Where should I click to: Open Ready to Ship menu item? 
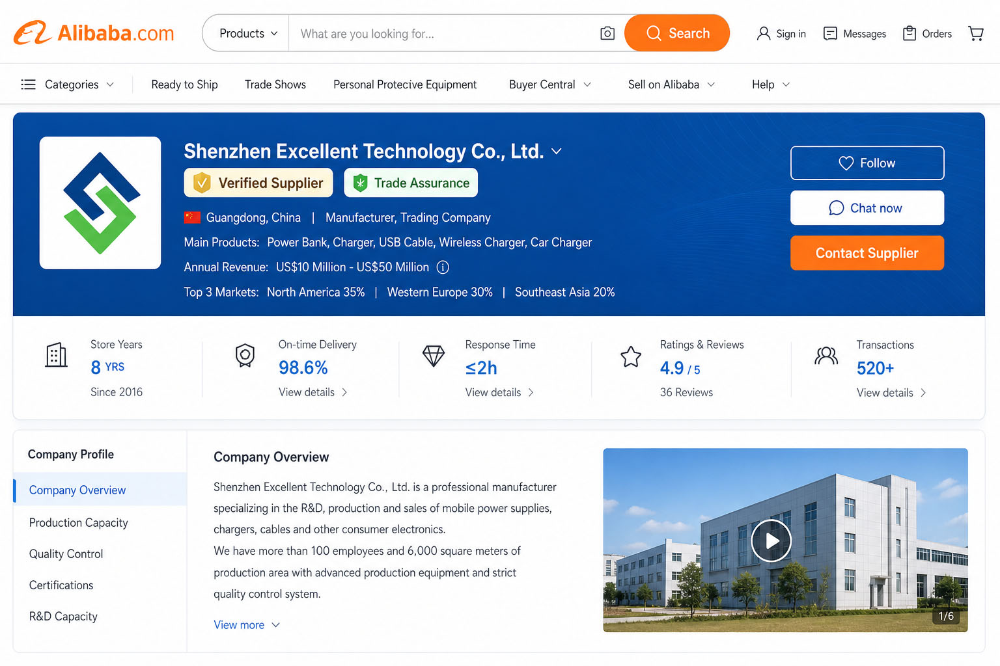184,85
